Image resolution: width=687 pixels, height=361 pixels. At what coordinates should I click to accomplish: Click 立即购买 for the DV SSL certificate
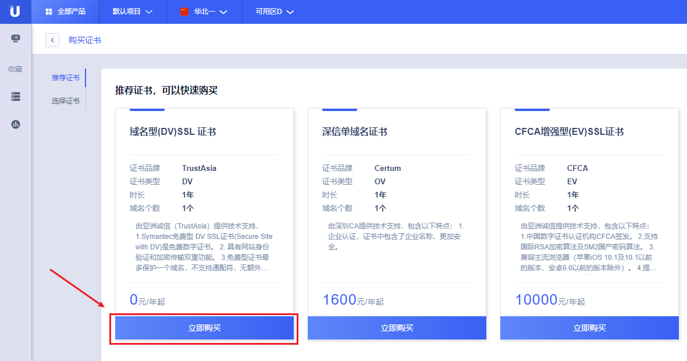[x=204, y=328]
